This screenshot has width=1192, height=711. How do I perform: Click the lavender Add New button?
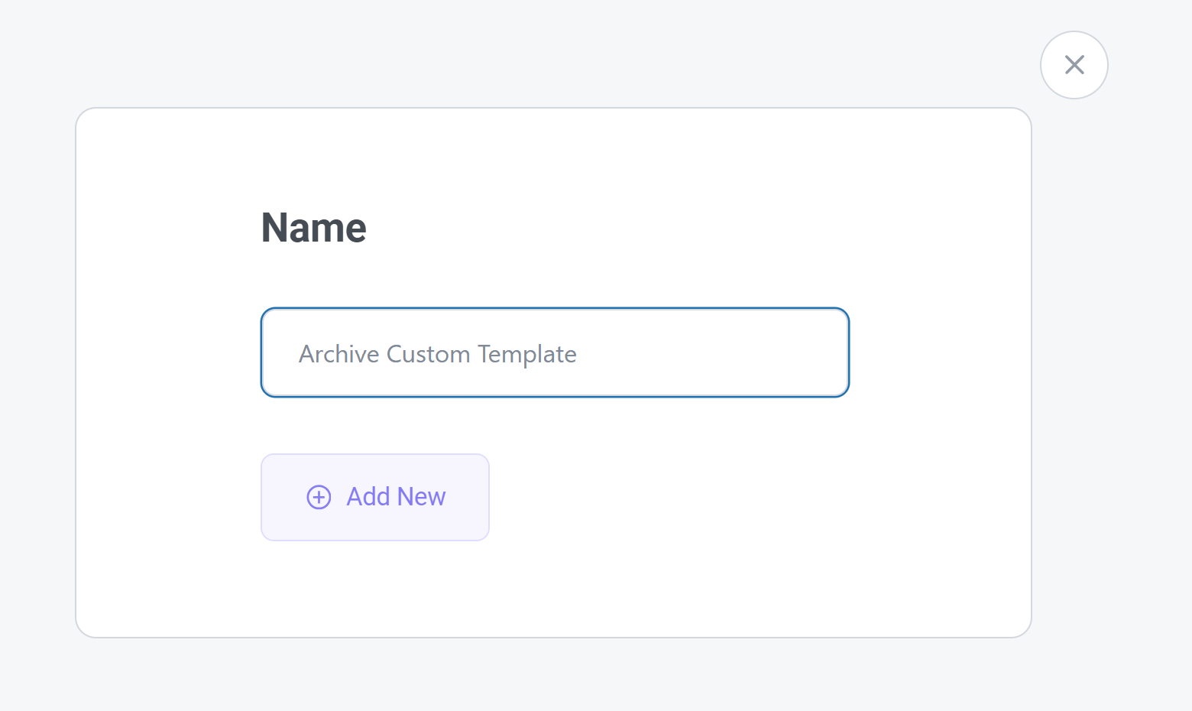pyautogui.click(x=375, y=497)
